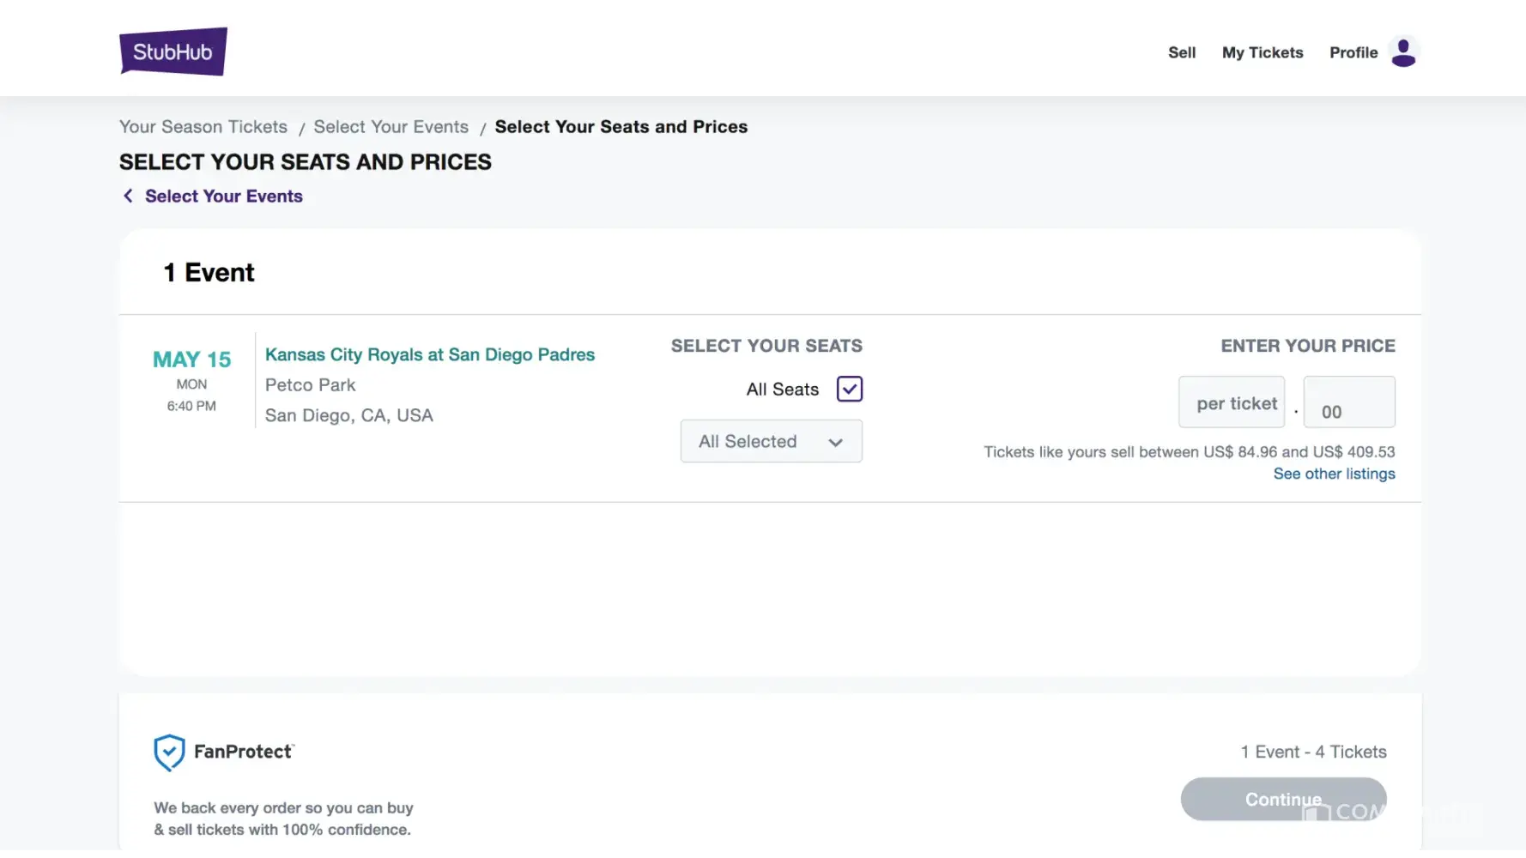1526x858 pixels.
Task: Click the chevron in the All Selected dropdown
Action: pos(835,442)
